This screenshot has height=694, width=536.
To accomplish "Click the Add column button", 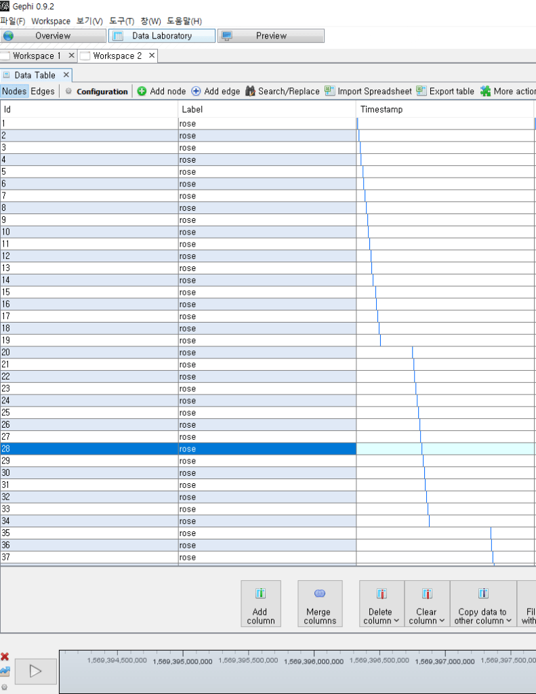I will coord(261,604).
